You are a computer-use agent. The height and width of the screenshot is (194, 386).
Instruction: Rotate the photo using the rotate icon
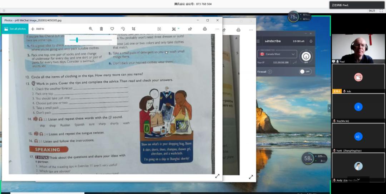(x=123, y=29)
